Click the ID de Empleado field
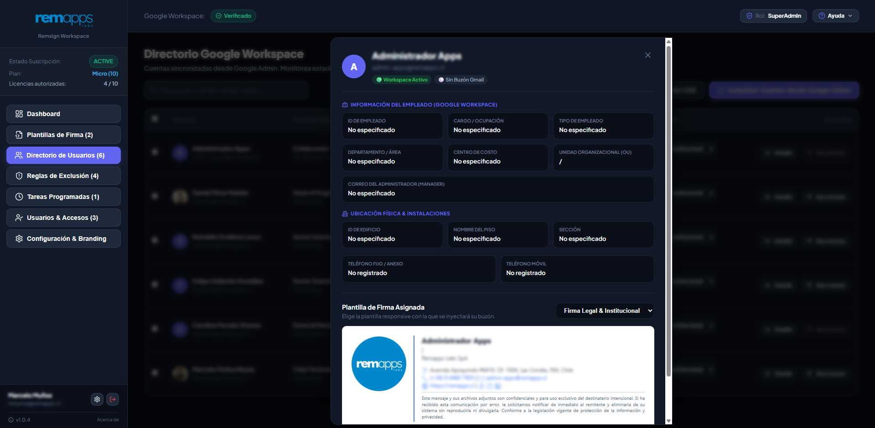The height and width of the screenshot is (428, 875). (392, 126)
